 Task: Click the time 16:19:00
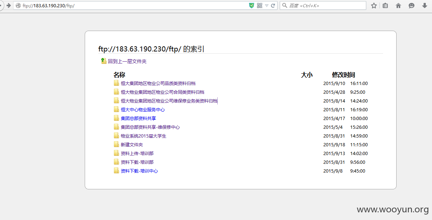pyautogui.click(x=359, y=110)
